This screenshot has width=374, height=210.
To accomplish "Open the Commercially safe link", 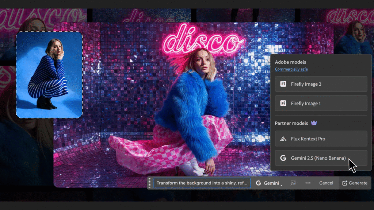I will [x=291, y=69].
